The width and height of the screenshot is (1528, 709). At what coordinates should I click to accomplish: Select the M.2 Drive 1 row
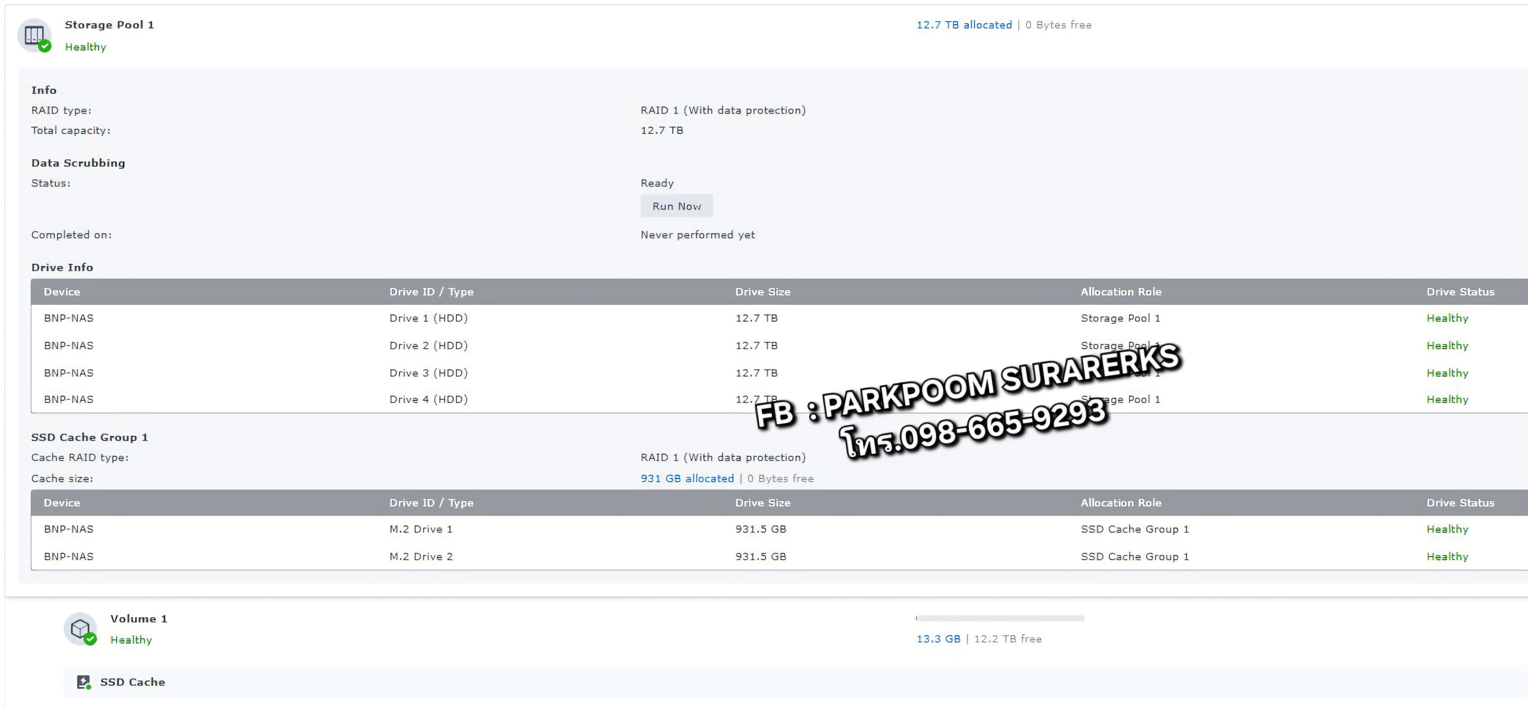[x=421, y=529]
